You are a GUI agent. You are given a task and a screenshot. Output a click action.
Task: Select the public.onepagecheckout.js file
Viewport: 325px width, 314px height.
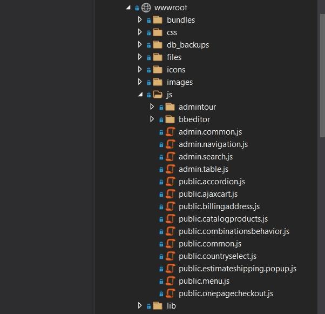[226, 293]
